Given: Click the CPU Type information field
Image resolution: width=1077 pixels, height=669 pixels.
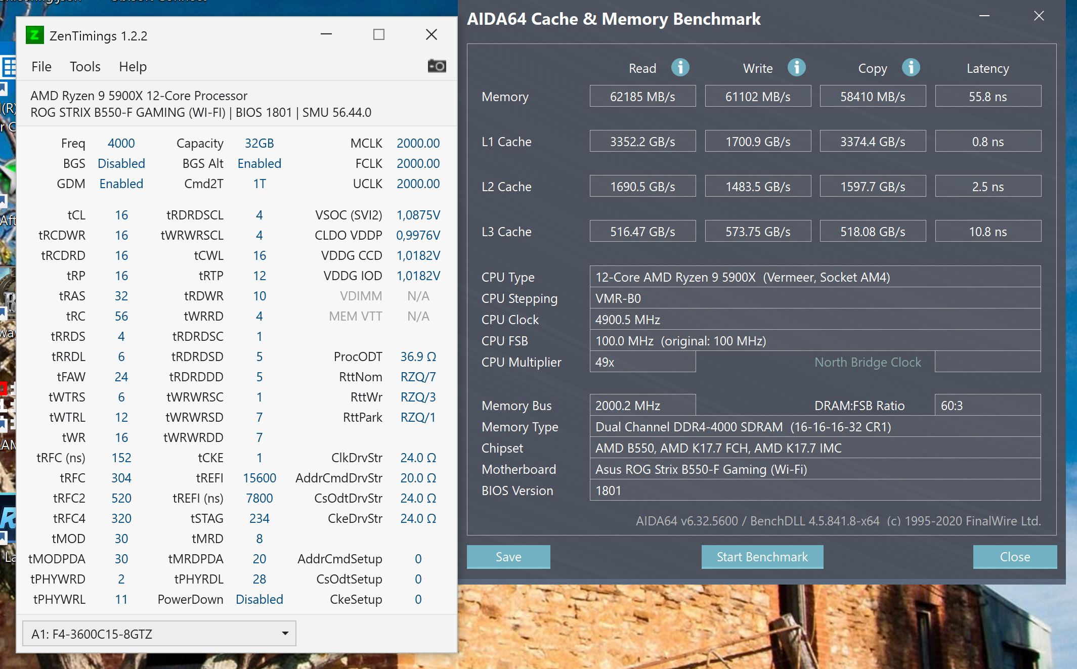Looking at the screenshot, I should 814,277.
